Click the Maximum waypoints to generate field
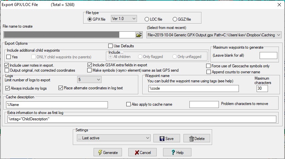This screenshot has width=285, height=159. point(268,56)
